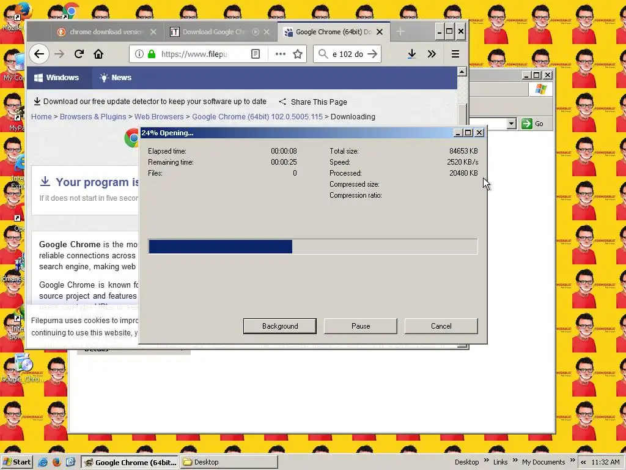This screenshot has height=470, width=626.
Task: Open Browsers & Plugins breadcrumb
Action: pos(93,117)
